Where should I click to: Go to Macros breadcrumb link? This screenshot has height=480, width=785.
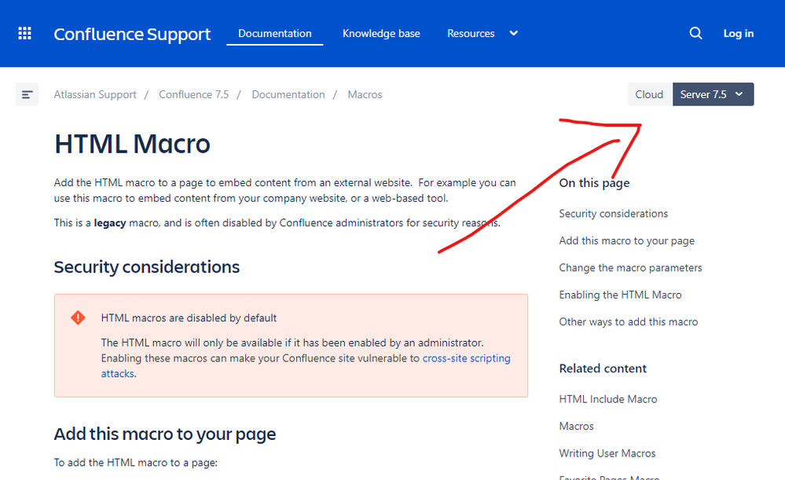(365, 94)
